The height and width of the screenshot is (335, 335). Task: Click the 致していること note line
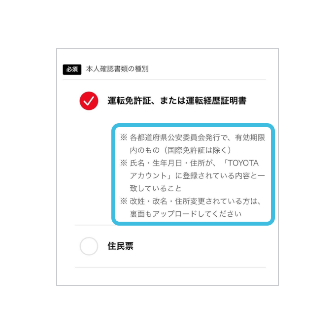tap(156, 188)
